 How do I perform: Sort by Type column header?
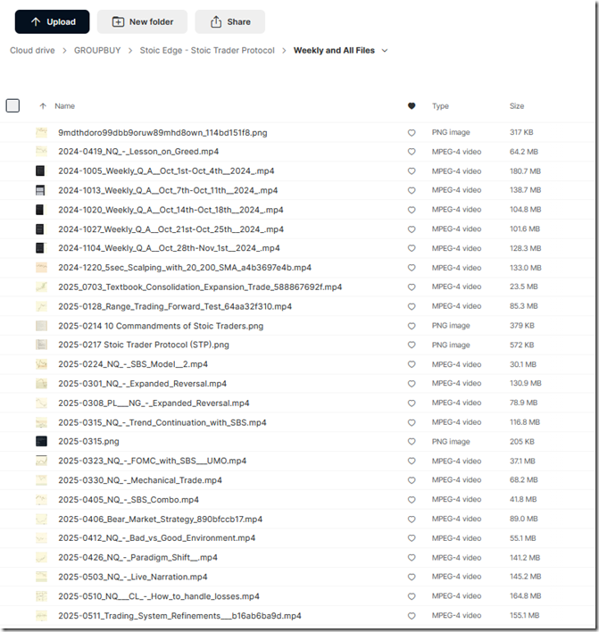click(440, 106)
